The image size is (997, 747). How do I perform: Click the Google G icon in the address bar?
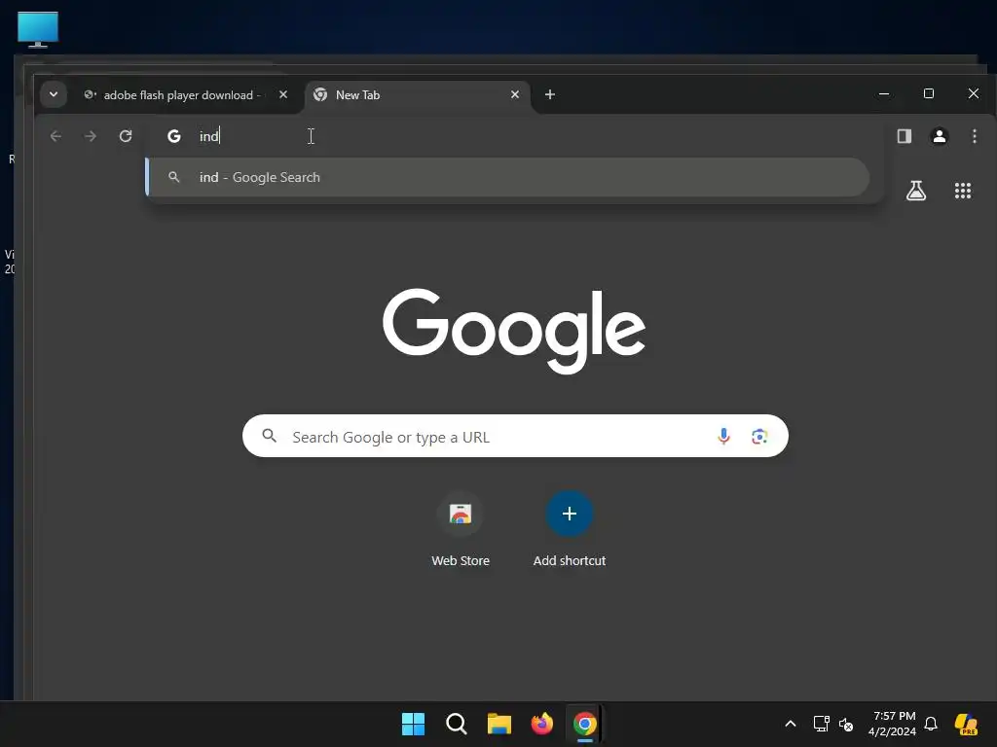[173, 136]
